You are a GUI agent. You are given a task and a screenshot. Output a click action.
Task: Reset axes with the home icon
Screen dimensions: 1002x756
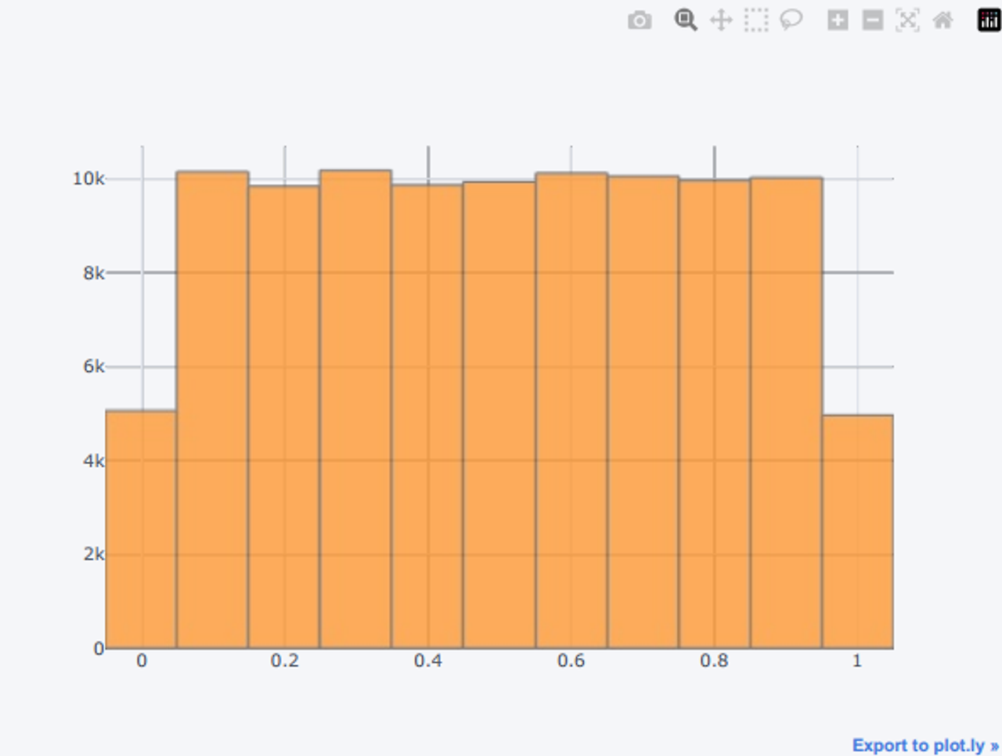point(943,20)
